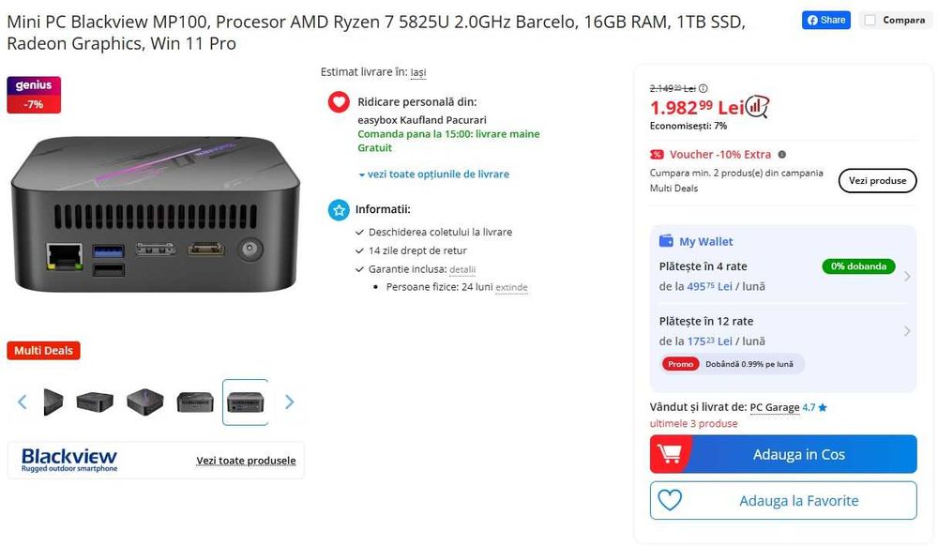
Task: Tick the Compara checkbox
Action: [x=870, y=20]
